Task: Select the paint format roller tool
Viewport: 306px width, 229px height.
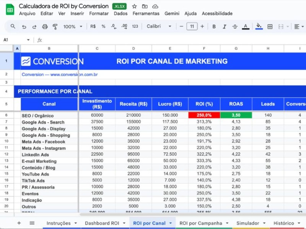Action: (55, 27)
